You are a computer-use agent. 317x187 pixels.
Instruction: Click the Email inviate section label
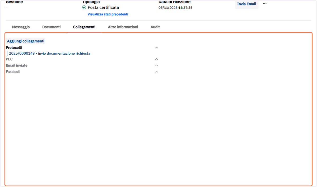17,65
